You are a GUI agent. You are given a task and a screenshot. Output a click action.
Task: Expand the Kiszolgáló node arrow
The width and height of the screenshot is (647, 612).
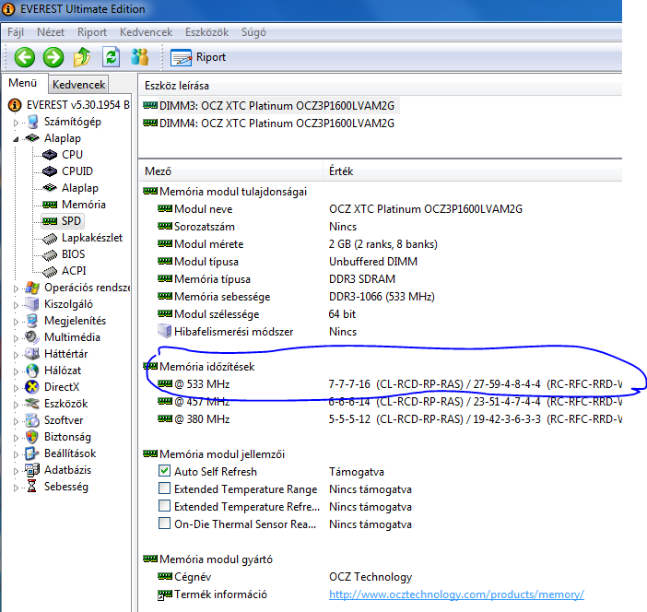pos(16,305)
